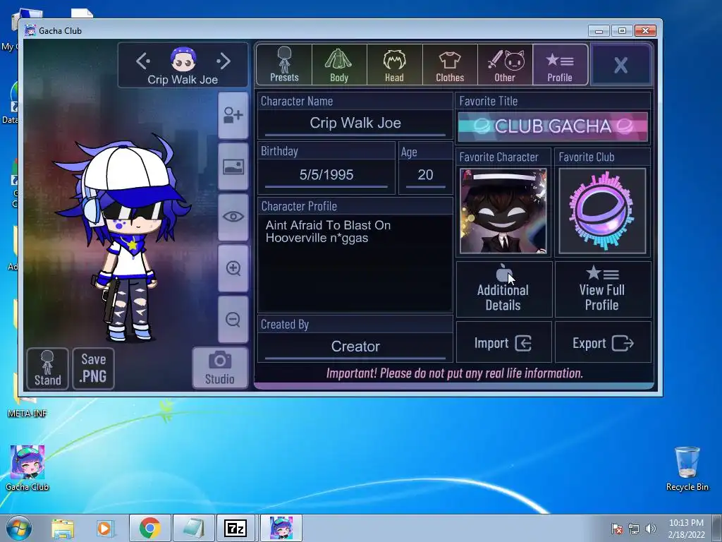Go to next character arrow
The height and width of the screenshot is (542, 722).
click(x=224, y=61)
